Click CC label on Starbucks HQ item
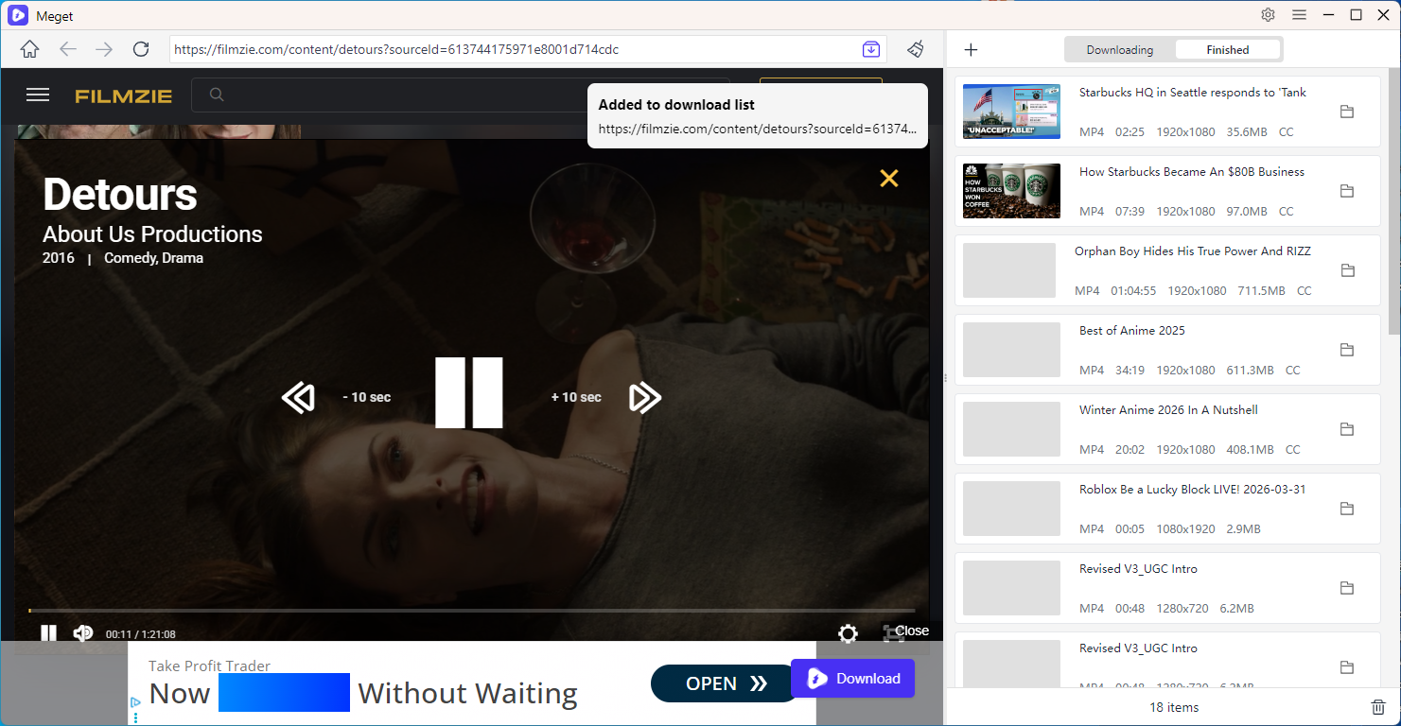Viewport: 1401px width, 726px height. [x=1286, y=132]
